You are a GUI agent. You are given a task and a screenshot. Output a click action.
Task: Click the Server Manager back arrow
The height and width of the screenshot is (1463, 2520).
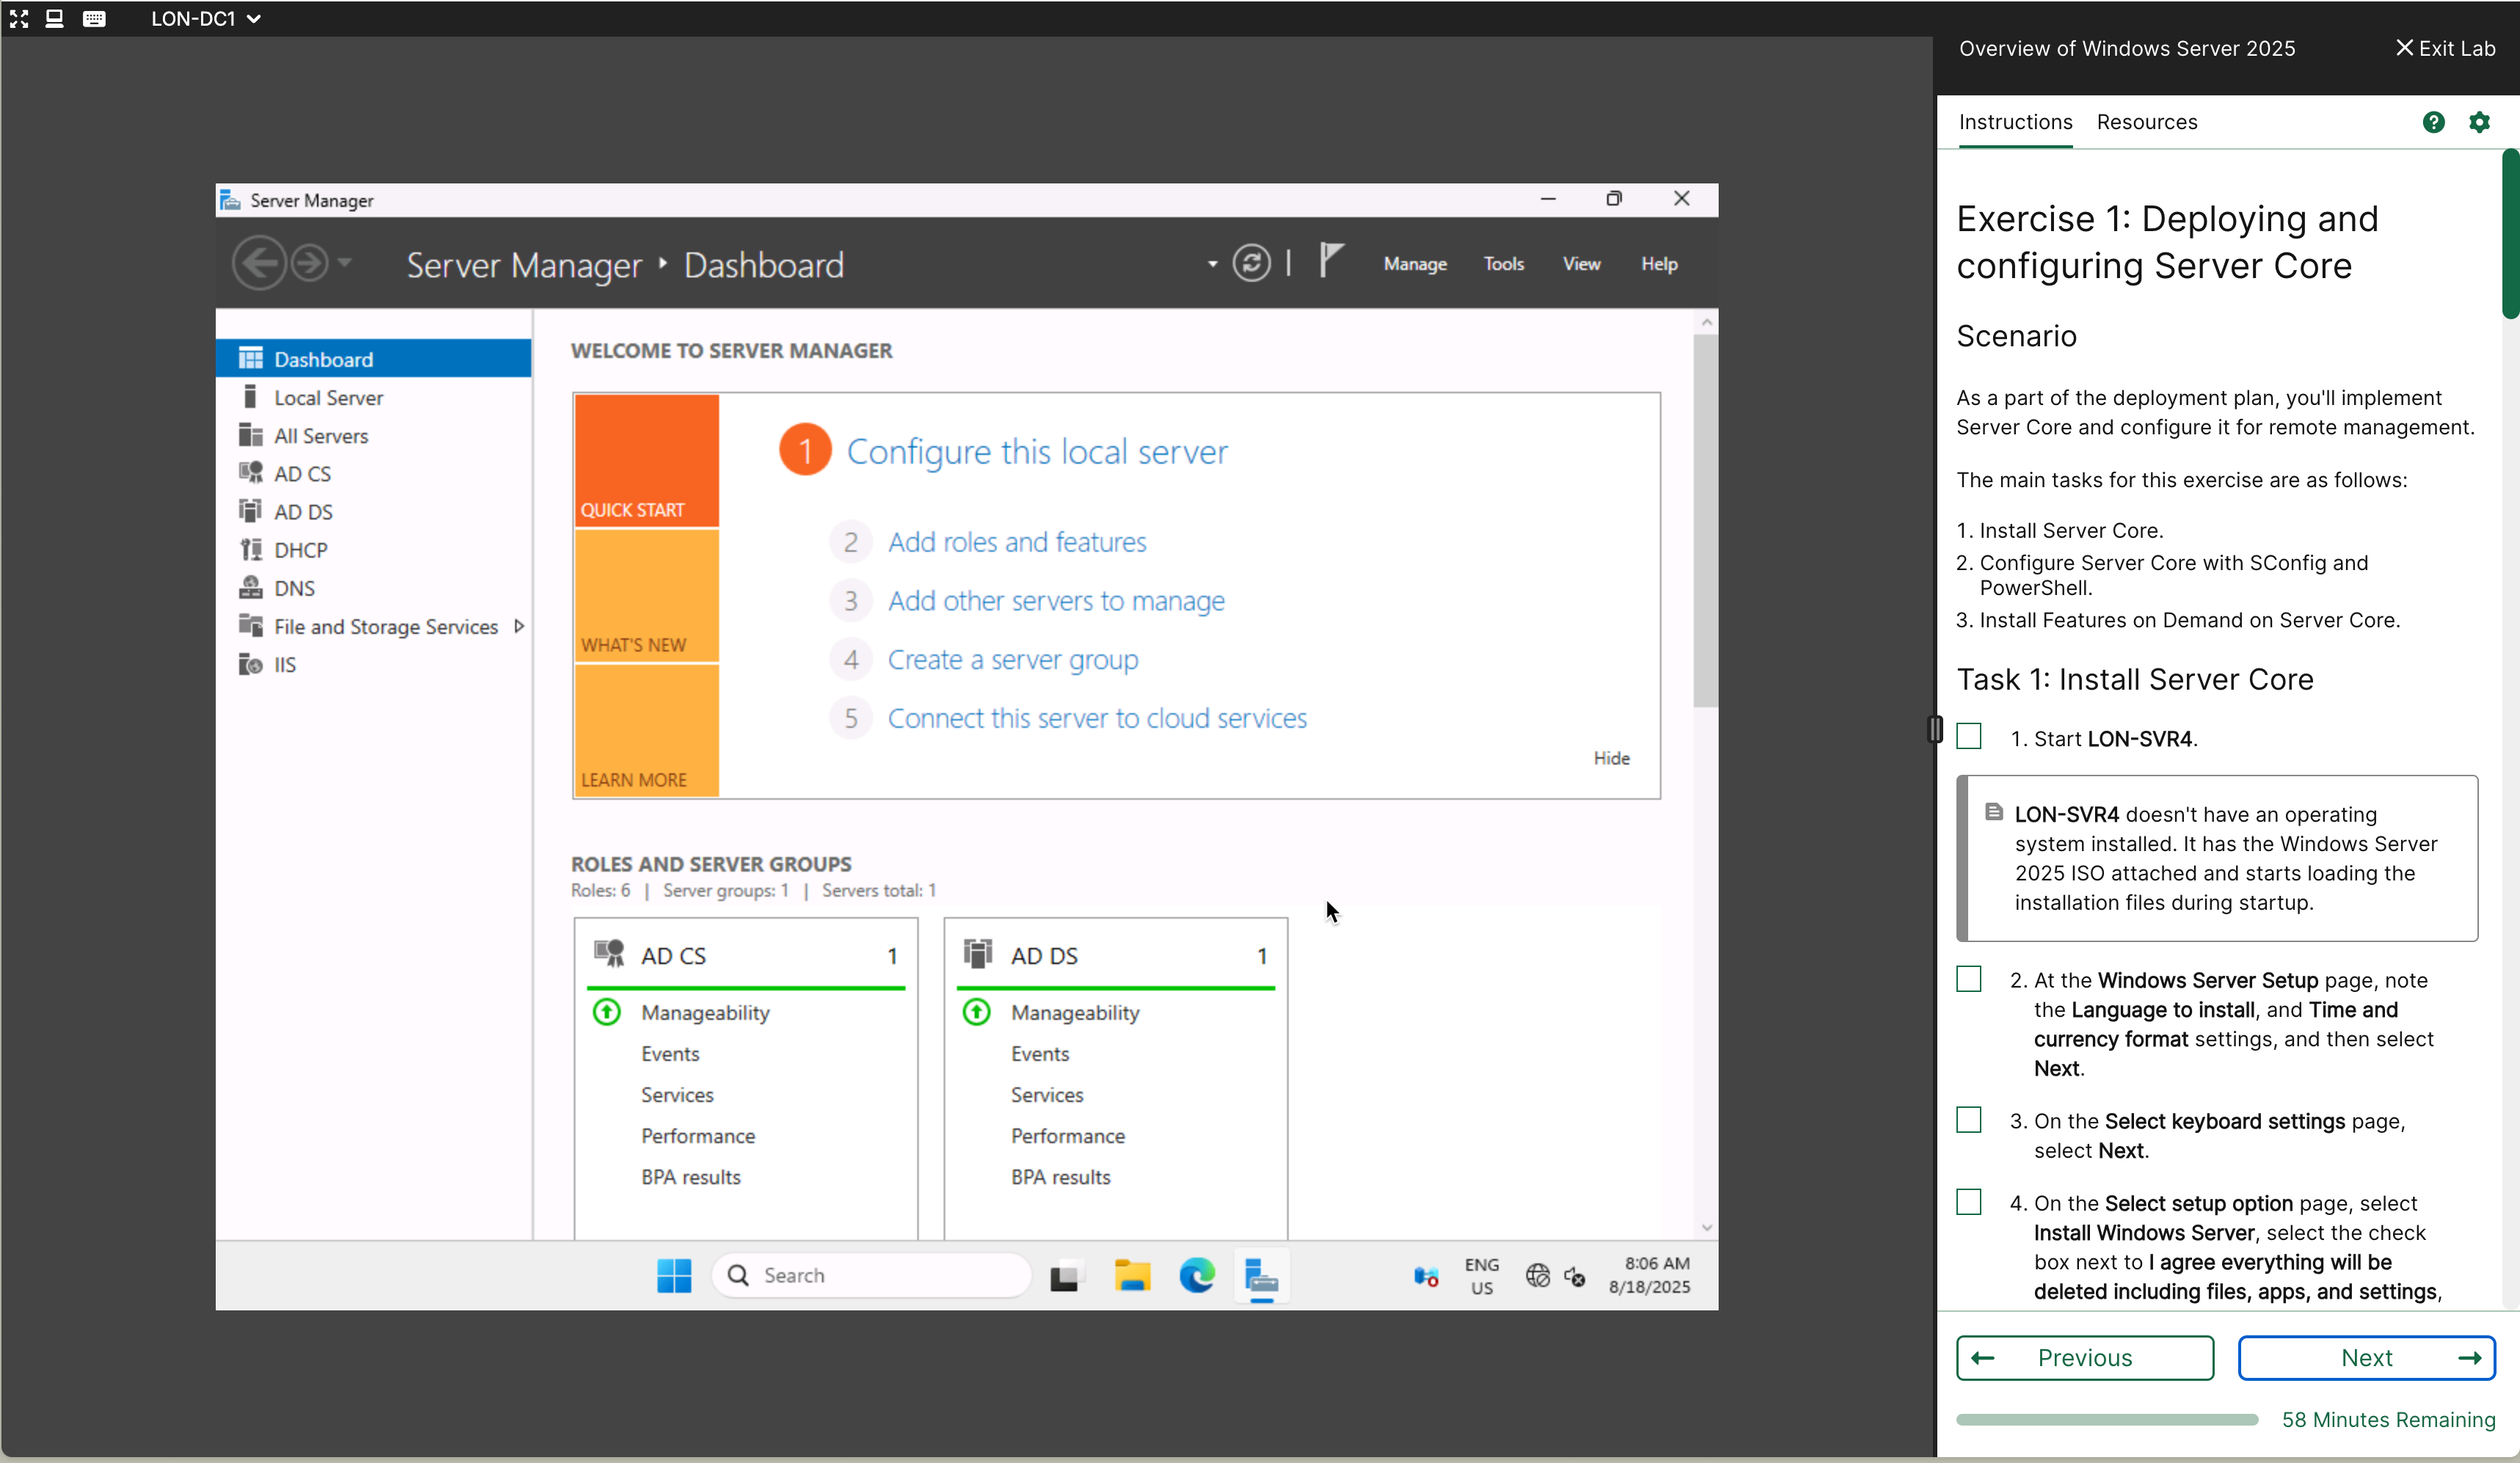259,263
